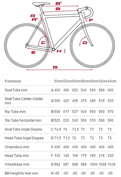Select the 64cm framesize column header

112,81
